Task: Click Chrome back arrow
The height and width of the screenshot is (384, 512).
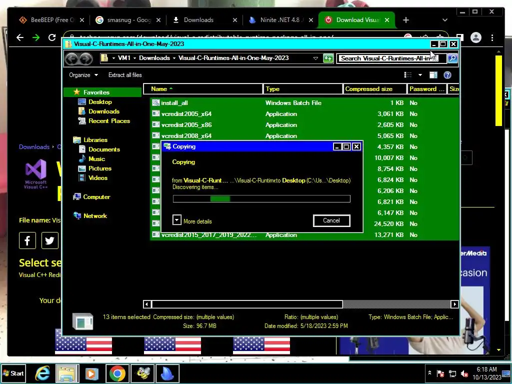Action: [20, 37]
